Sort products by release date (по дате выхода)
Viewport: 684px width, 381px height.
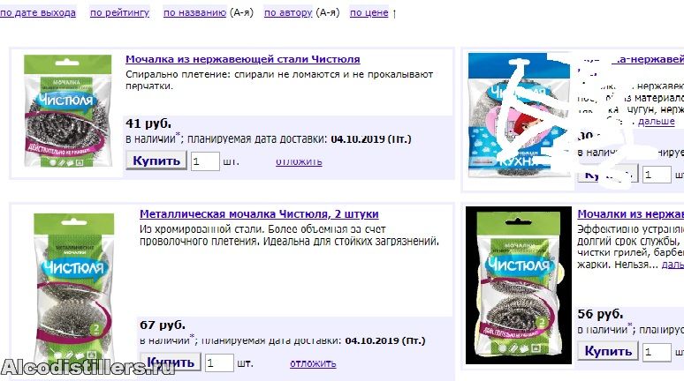[38, 13]
